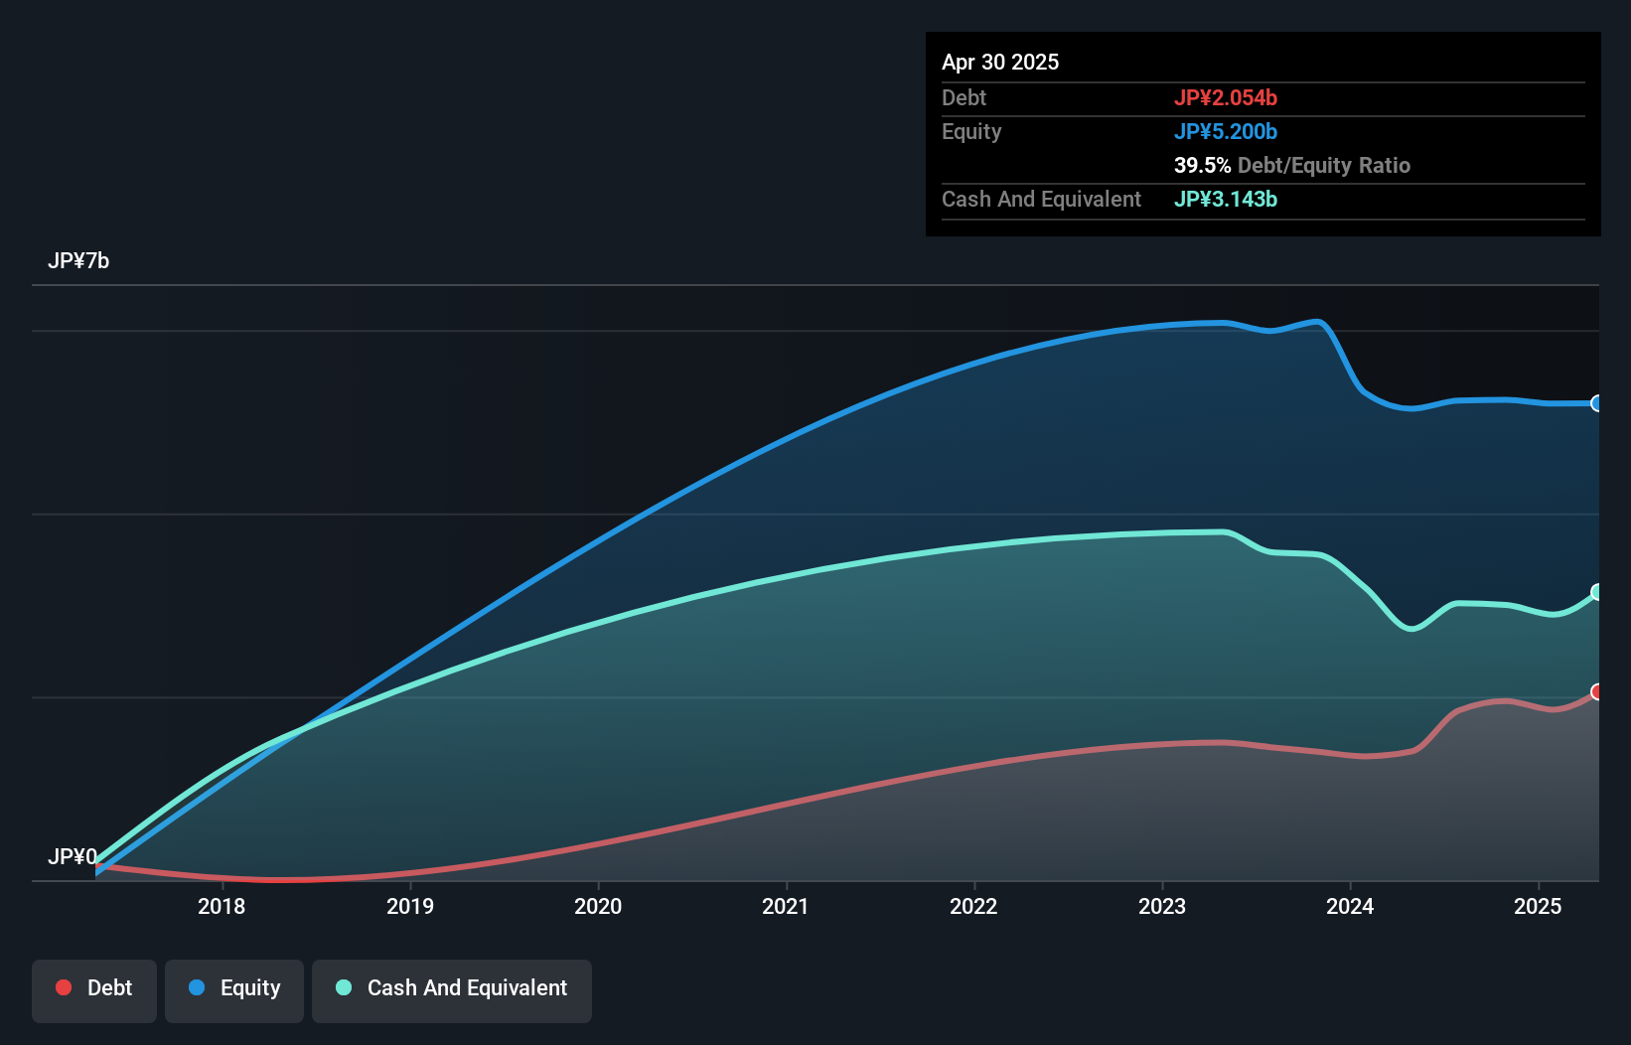1631x1045 pixels.
Task: Click the JP¥5.200b equity value
Action: [x=1226, y=131]
